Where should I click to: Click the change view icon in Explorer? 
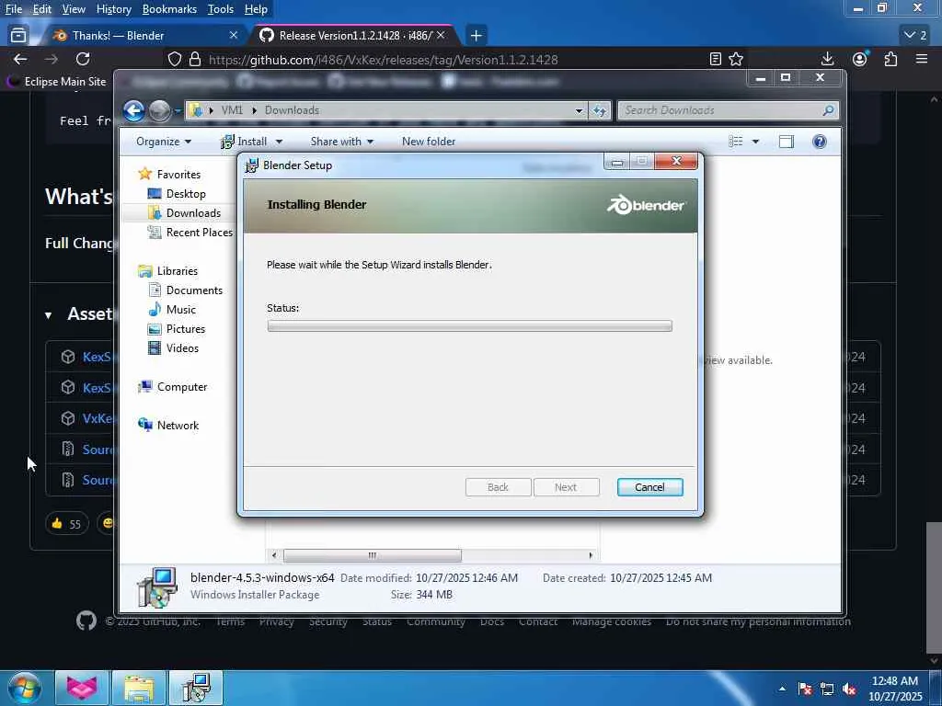[x=736, y=142]
